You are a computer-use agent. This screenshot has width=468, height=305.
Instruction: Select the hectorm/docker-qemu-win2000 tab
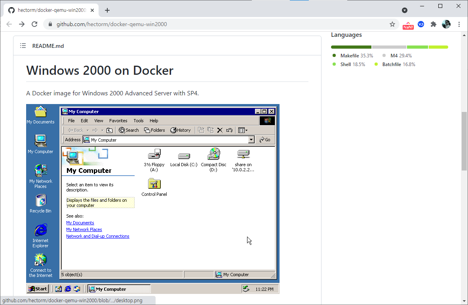[x=51, y=10]
